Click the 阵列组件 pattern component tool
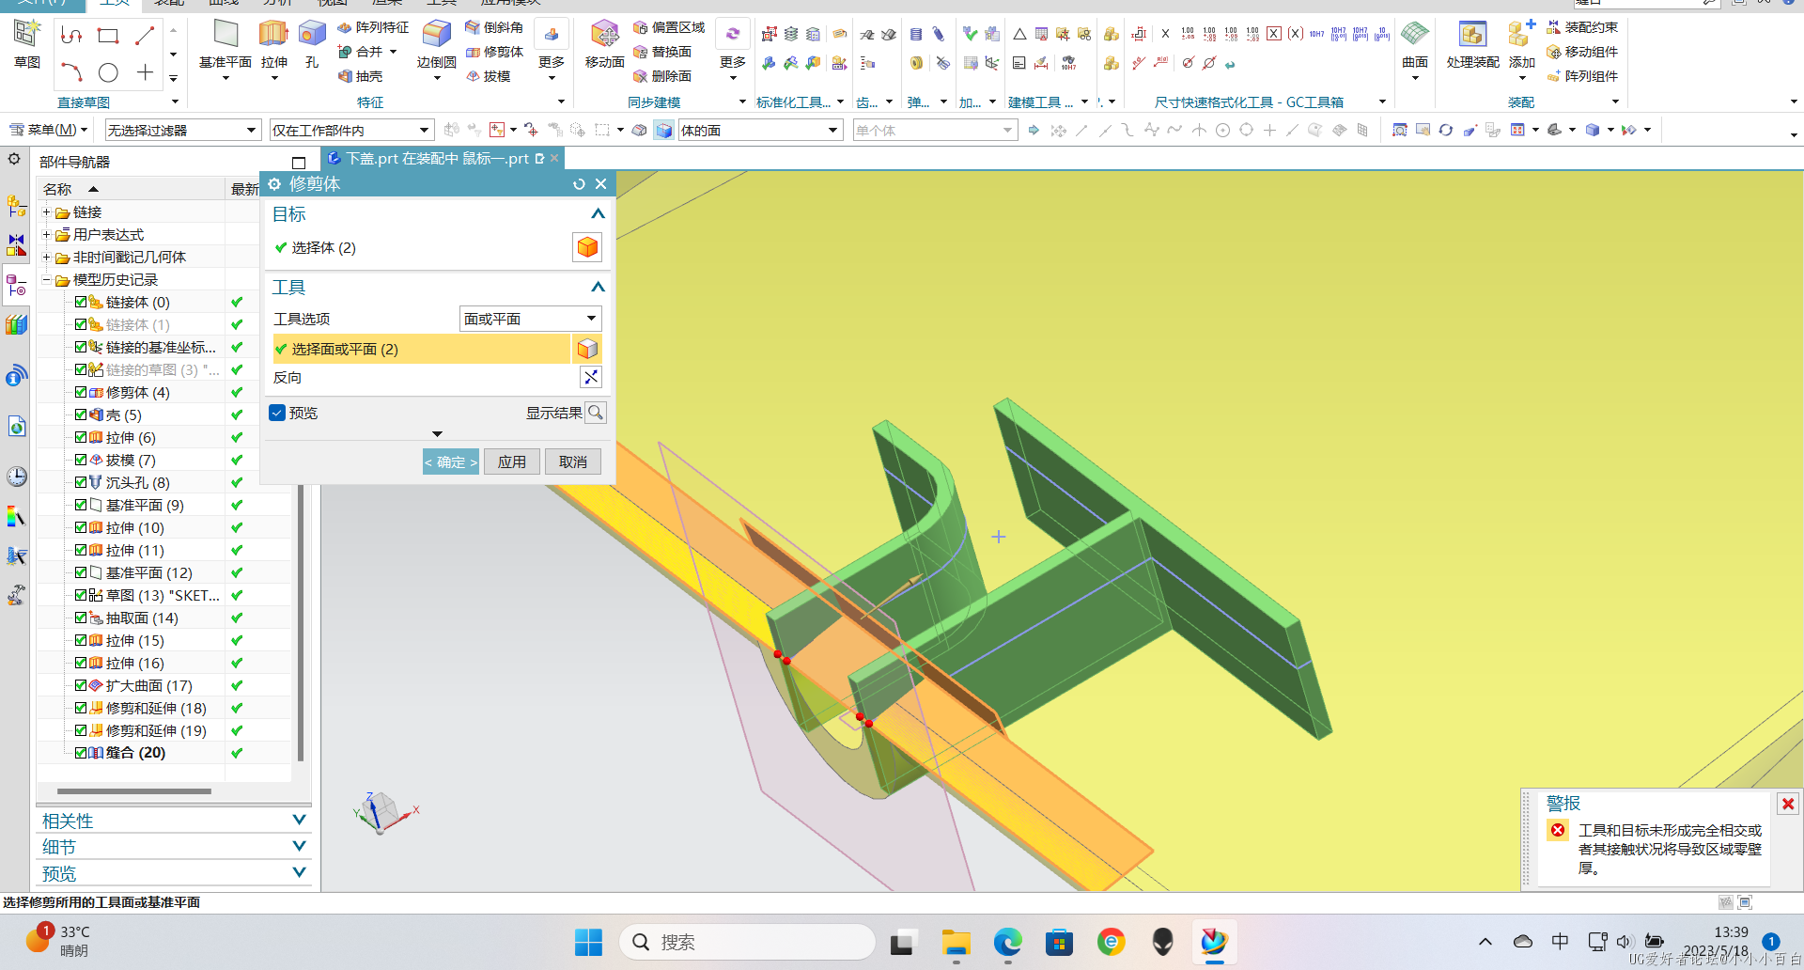This screenshot has width=1804, height=970. 1583,76
